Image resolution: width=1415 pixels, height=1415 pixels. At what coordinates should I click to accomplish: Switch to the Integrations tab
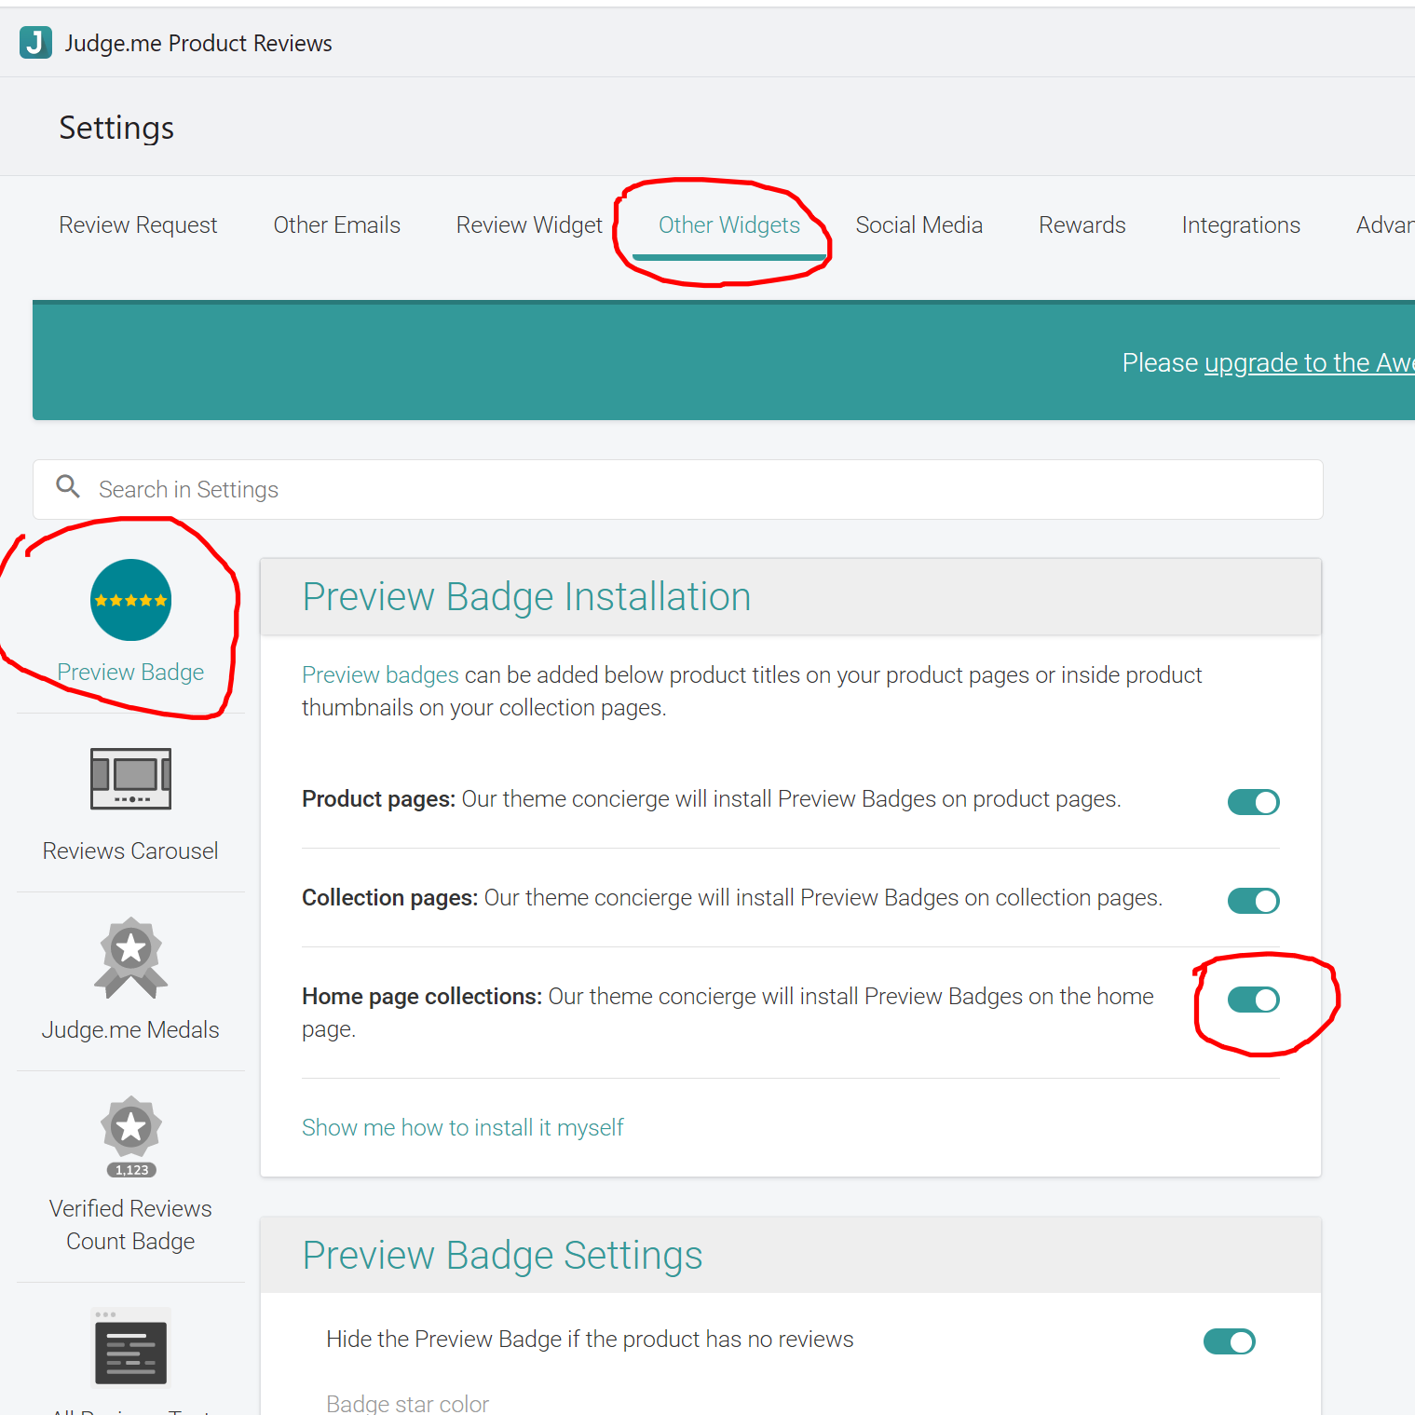tap(1241, 225)
